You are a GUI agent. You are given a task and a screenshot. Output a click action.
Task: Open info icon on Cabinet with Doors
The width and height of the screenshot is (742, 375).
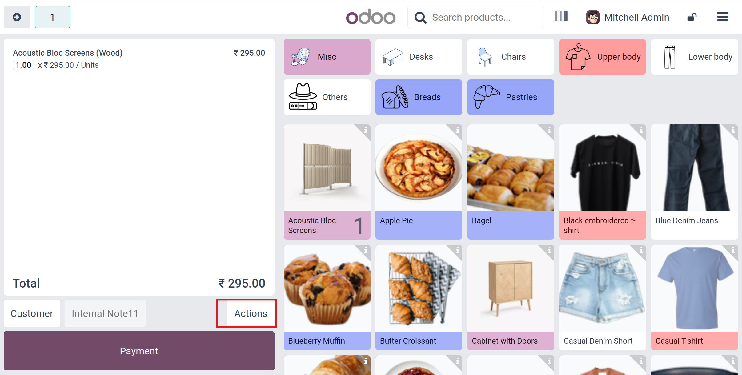tap(549, 250)
